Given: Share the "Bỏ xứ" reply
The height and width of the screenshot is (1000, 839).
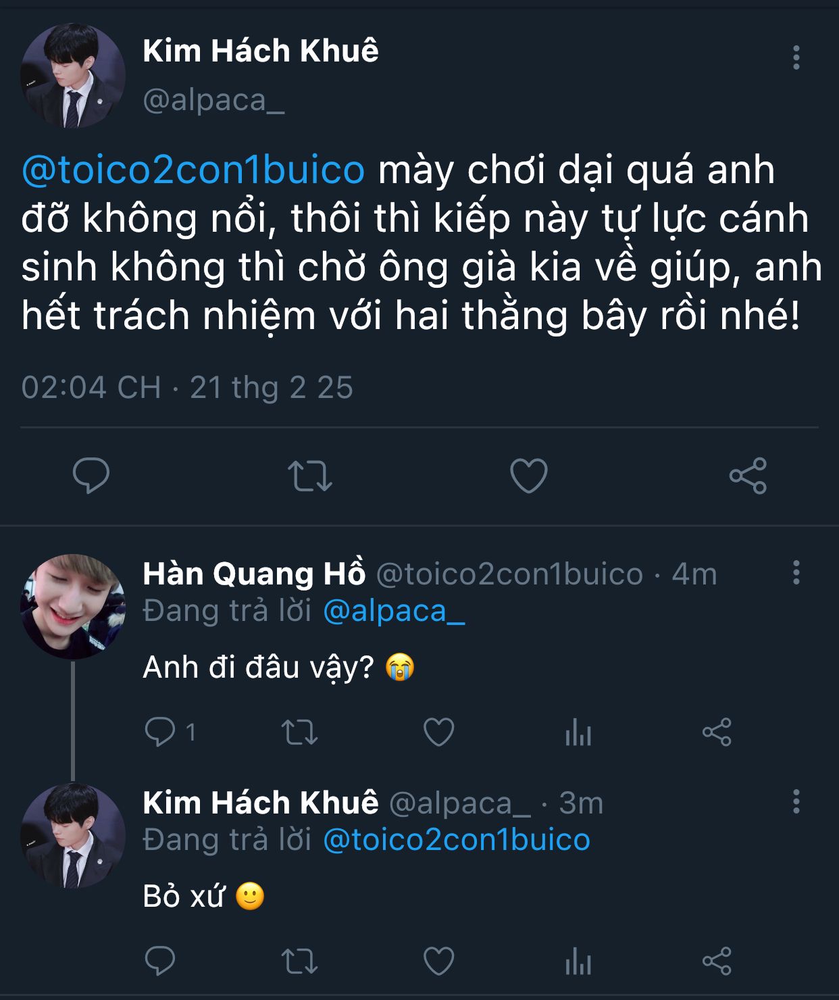Looking at the screenshot, I should pyautogui.click(x=717, y=961).
